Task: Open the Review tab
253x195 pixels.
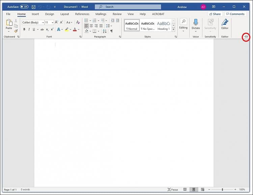Action: (x=117, y=14)
